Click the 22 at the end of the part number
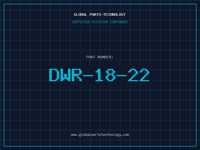This screenshot has height=150, width=200. click(x=138, y=75)
